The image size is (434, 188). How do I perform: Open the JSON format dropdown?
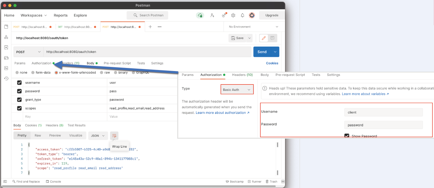click(x=98, y=136)
